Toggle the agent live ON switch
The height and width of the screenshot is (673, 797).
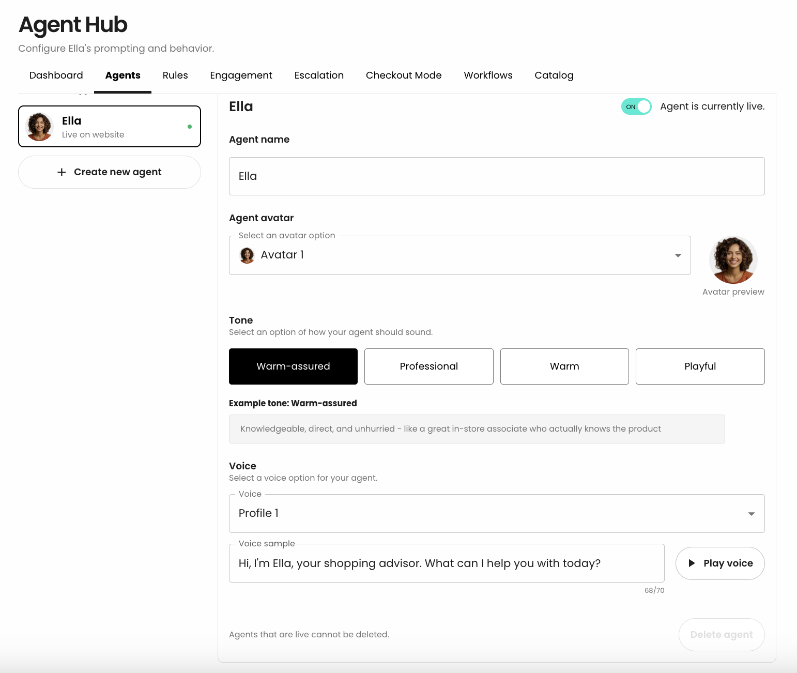coord(636,106)
